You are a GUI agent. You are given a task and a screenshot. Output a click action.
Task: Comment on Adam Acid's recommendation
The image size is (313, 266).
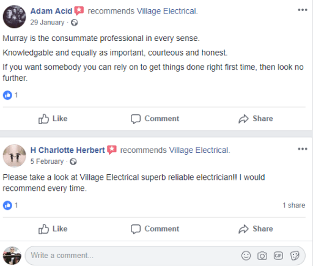155,119
